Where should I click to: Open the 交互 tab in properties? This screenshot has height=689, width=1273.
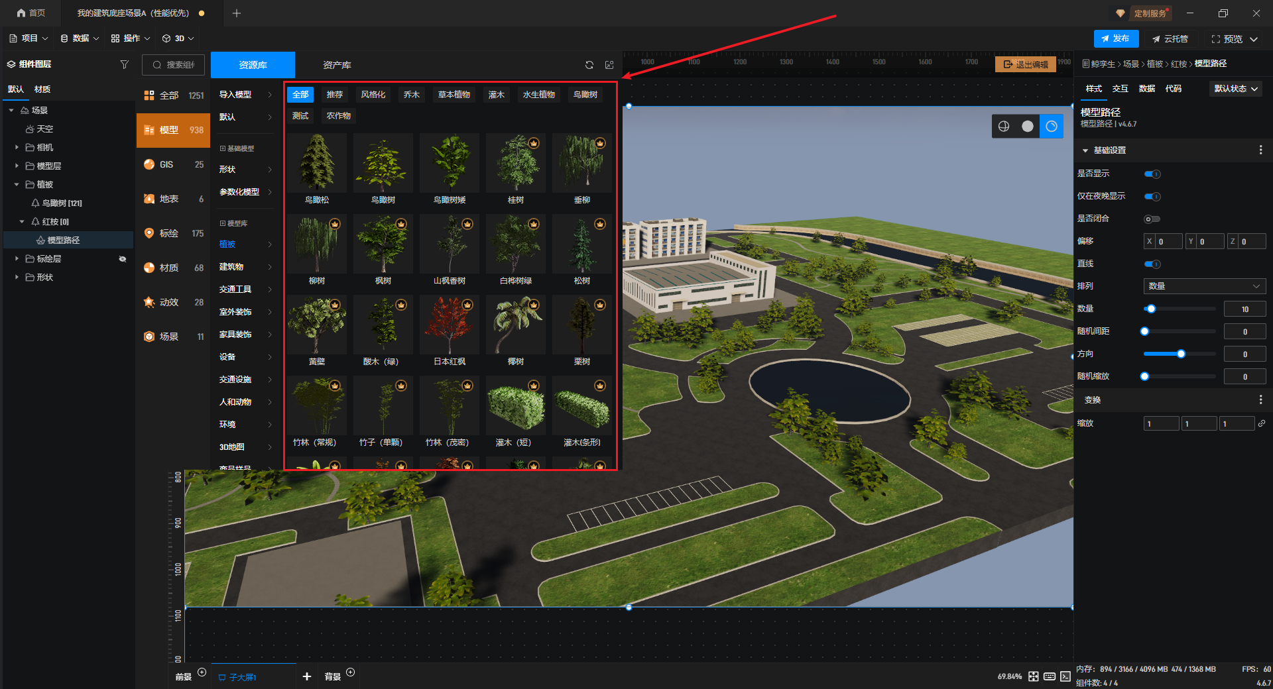pos(1120,89)
